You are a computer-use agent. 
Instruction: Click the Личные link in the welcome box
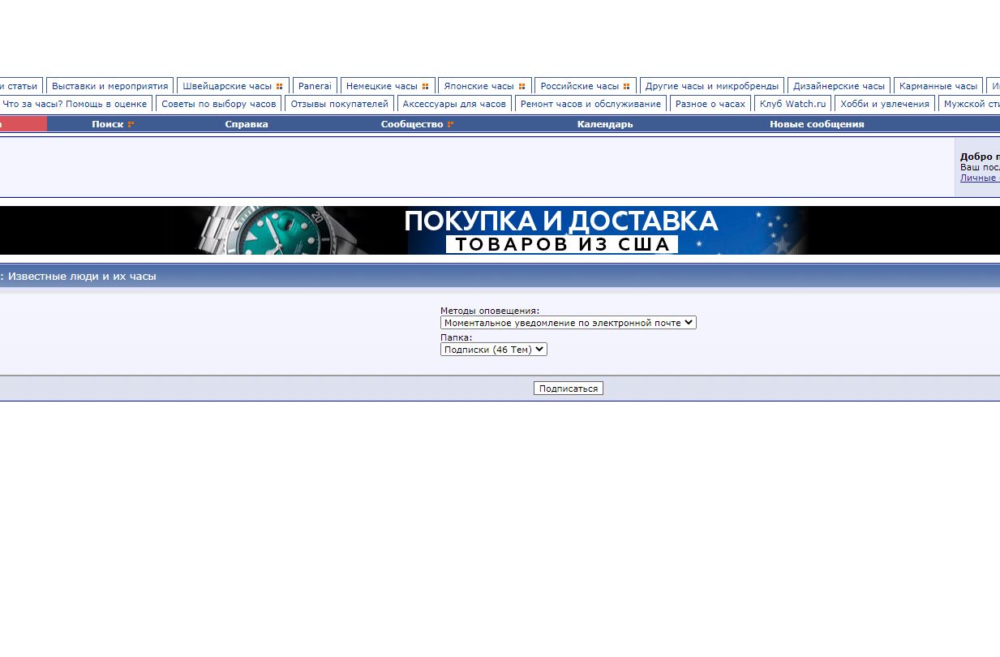(978, 178)
